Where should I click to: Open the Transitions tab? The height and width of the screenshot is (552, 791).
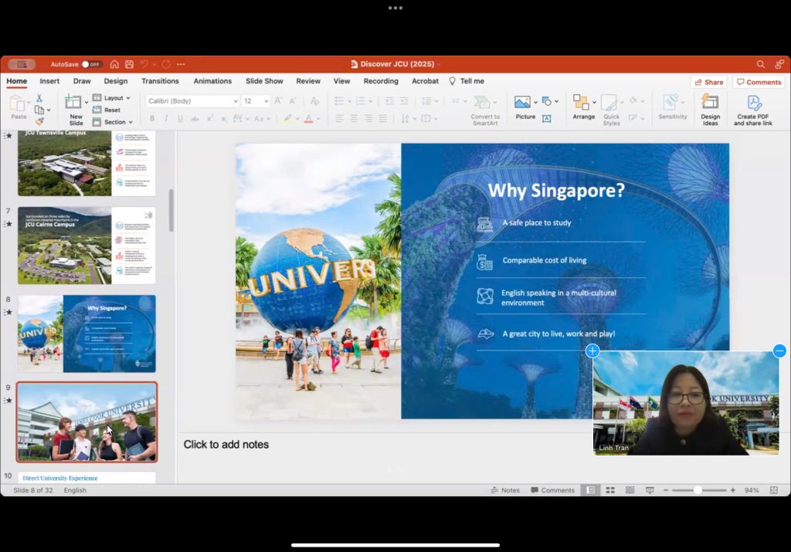point(160,81)
